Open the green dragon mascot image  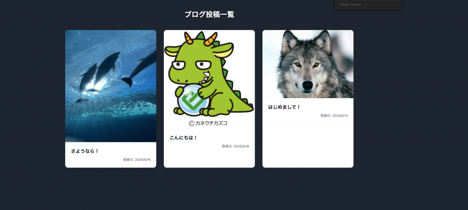[209, 79]
